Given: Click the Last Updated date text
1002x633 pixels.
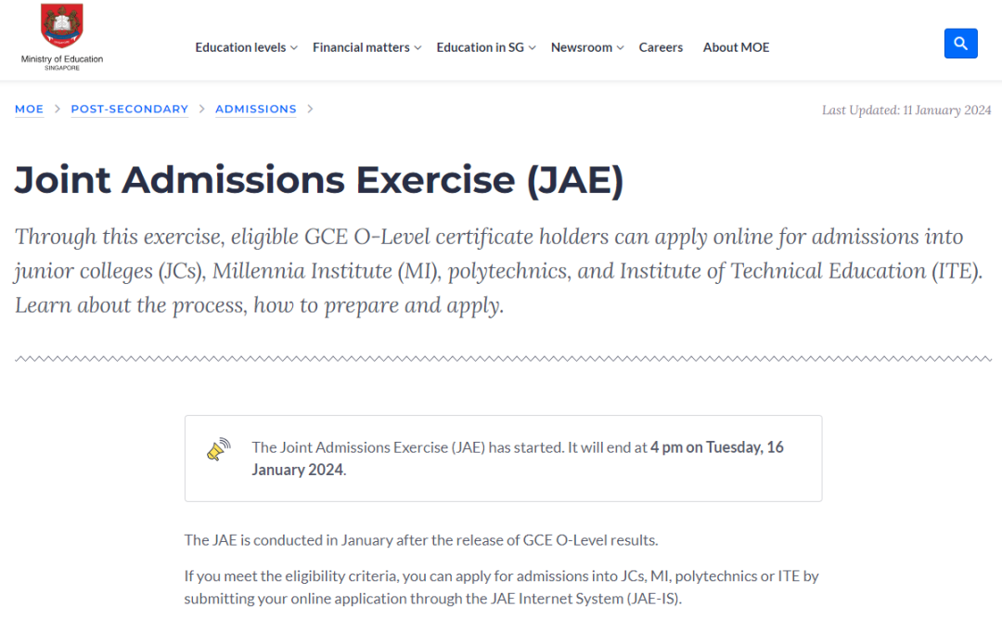Looking at the screenshot, I should [x=906, y=110].
